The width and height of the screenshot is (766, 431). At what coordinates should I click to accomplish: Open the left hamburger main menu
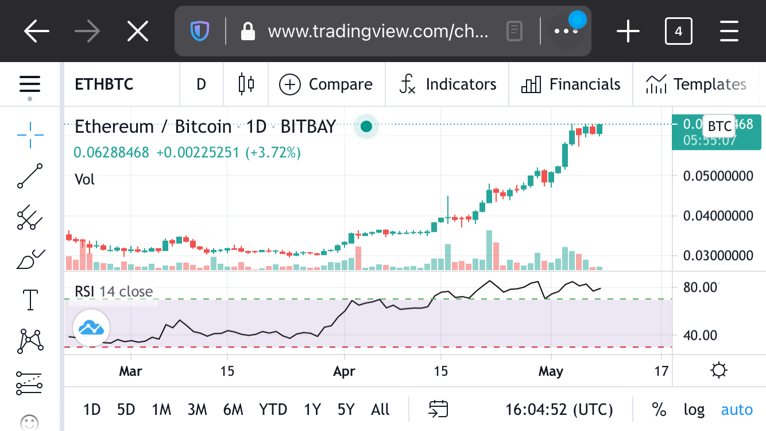pyautogui.click(x=30, y=84)
